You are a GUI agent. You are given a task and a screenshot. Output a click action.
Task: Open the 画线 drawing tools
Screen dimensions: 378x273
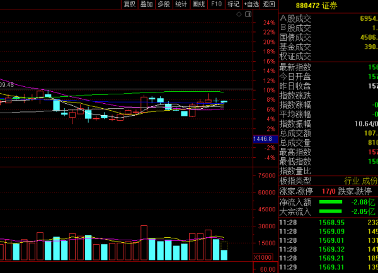pos(198,4)
